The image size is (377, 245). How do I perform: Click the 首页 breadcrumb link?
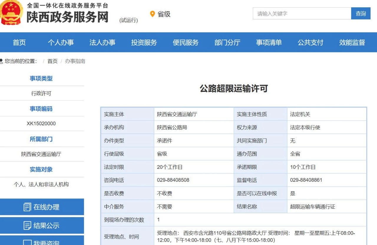(52, 61)
